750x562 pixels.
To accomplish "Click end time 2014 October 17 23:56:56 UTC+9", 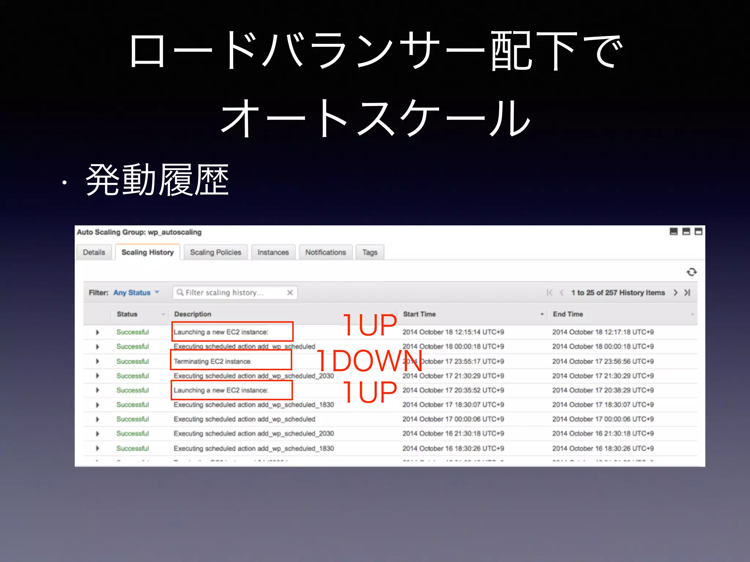I will click(603, 361).
